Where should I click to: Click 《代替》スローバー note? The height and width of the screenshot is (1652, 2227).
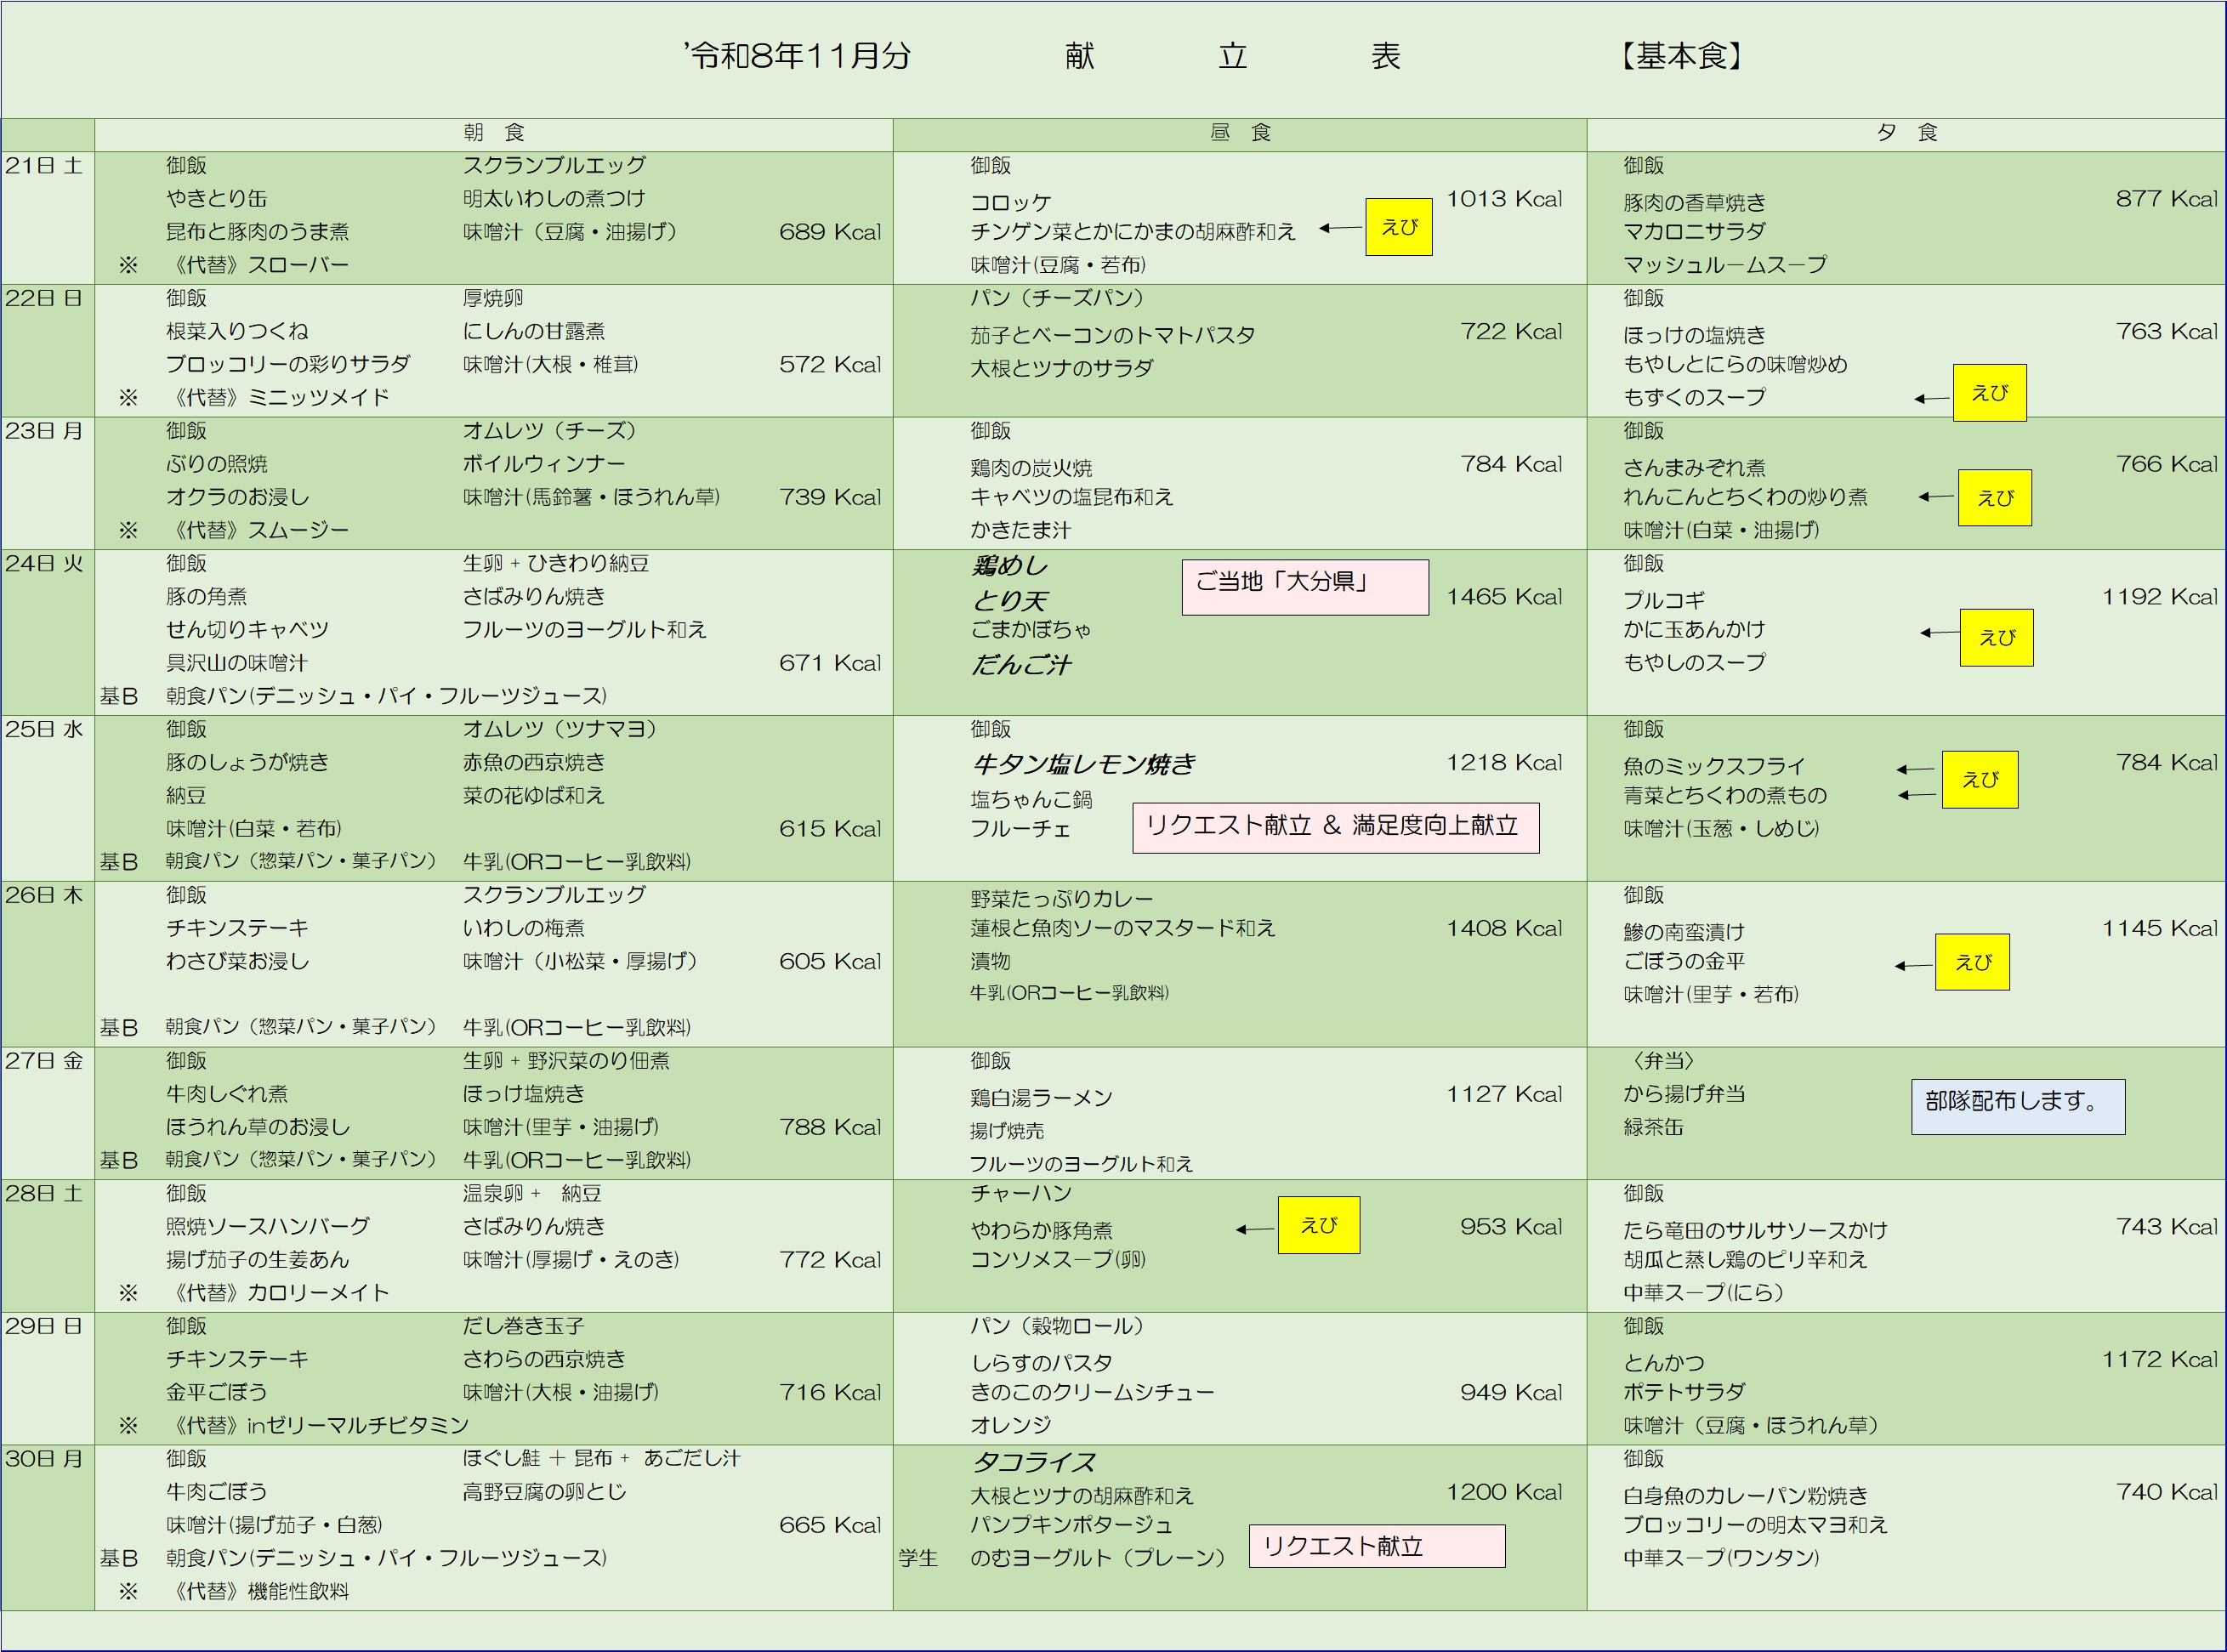[x=258, y=266]
